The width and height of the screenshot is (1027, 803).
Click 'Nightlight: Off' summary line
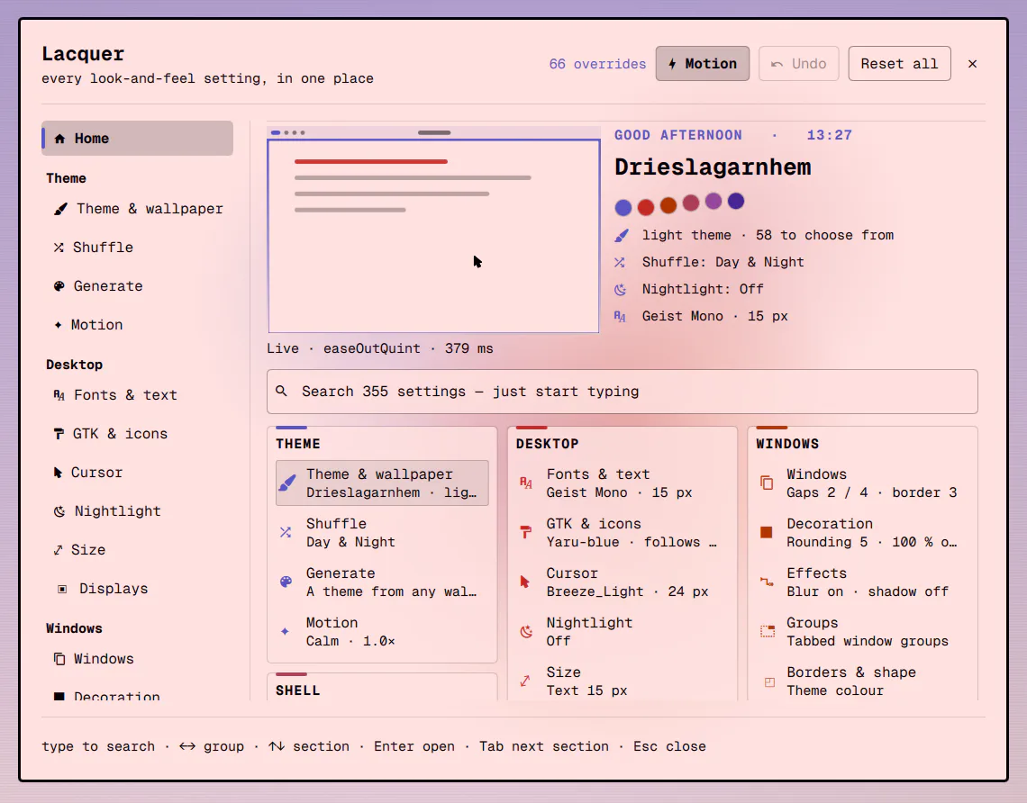click(x=703, y=289)
